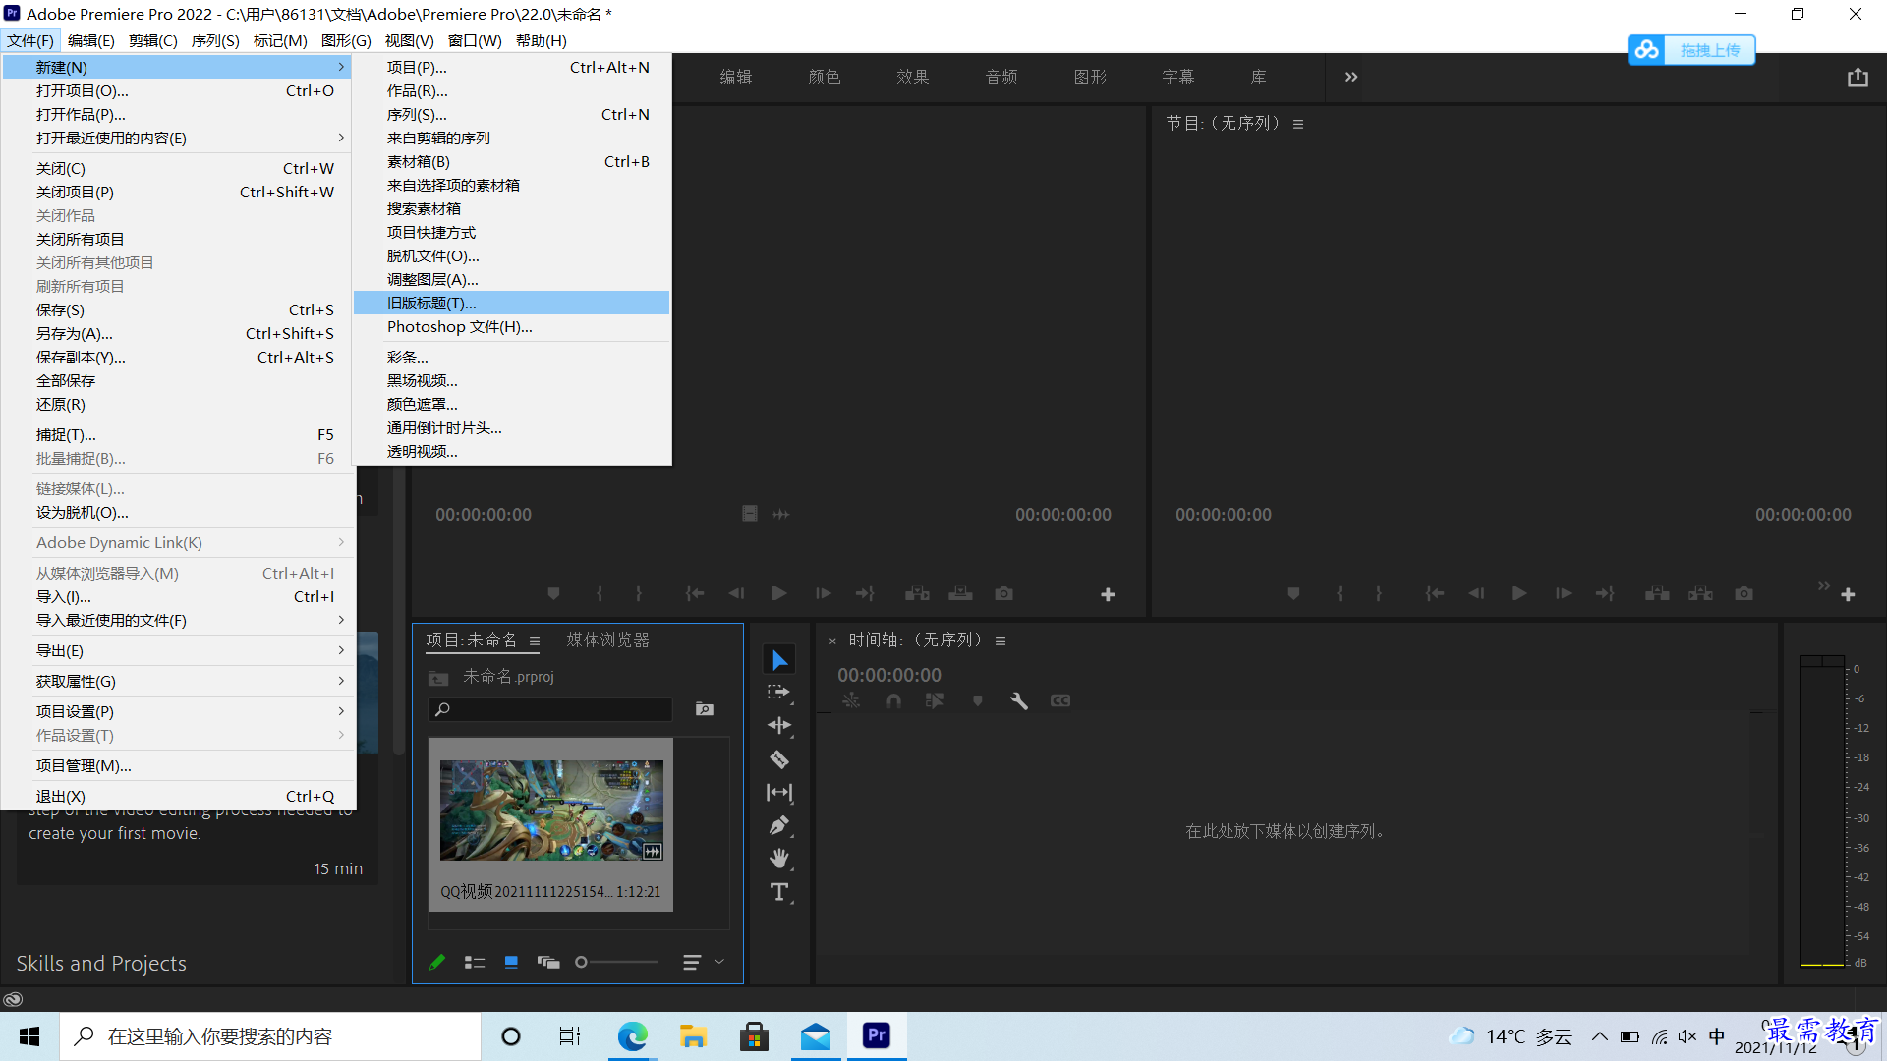Click find-by-bin icon beside search field
This screenshot has height=1061, width=1887.
pos(705,709)
